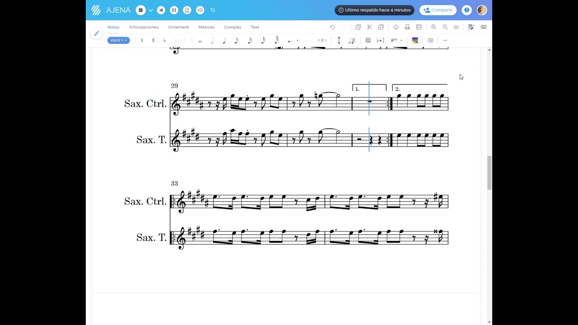Click the copy-add duplicate icon
This screenshot has height=325, width=578.
pyautogui.click(x=358, y=27)
